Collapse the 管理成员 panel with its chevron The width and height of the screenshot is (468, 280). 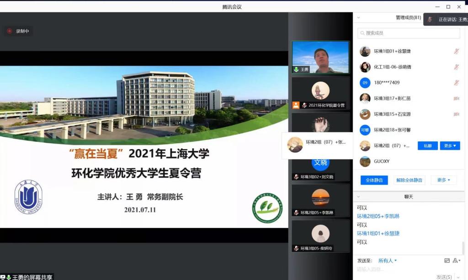pos(358,18)
